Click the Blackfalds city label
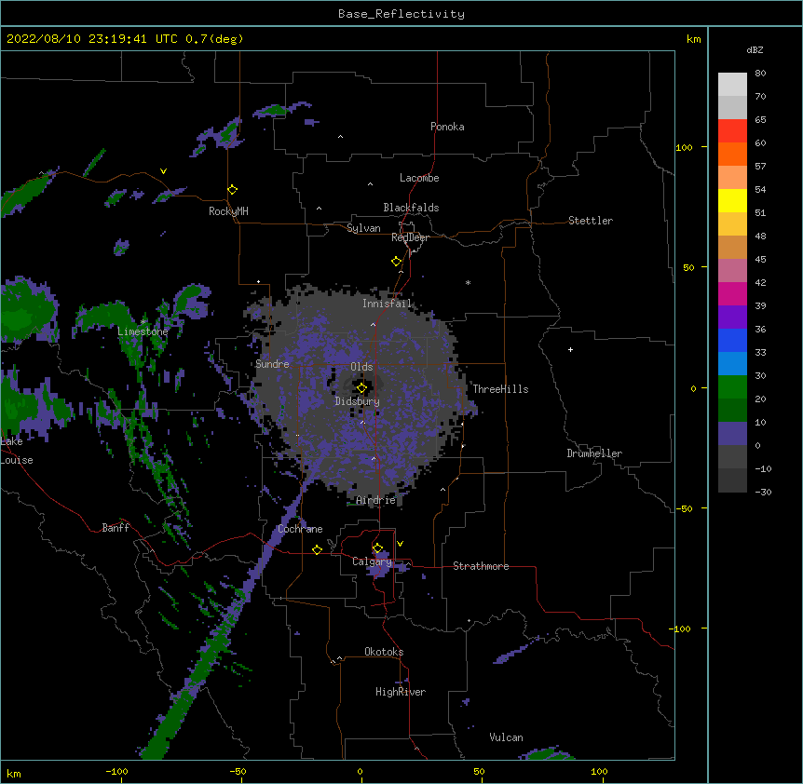This screenshot has width=803, height=784. pos(411,208)
